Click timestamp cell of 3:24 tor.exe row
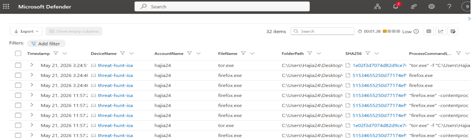 pyautogui.click(x=64, y=65)
